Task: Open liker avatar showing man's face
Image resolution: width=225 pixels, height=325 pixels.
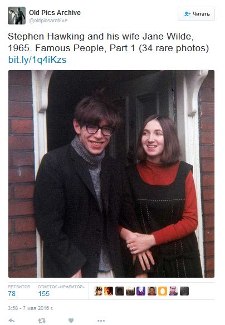Action: click(152, 291)
